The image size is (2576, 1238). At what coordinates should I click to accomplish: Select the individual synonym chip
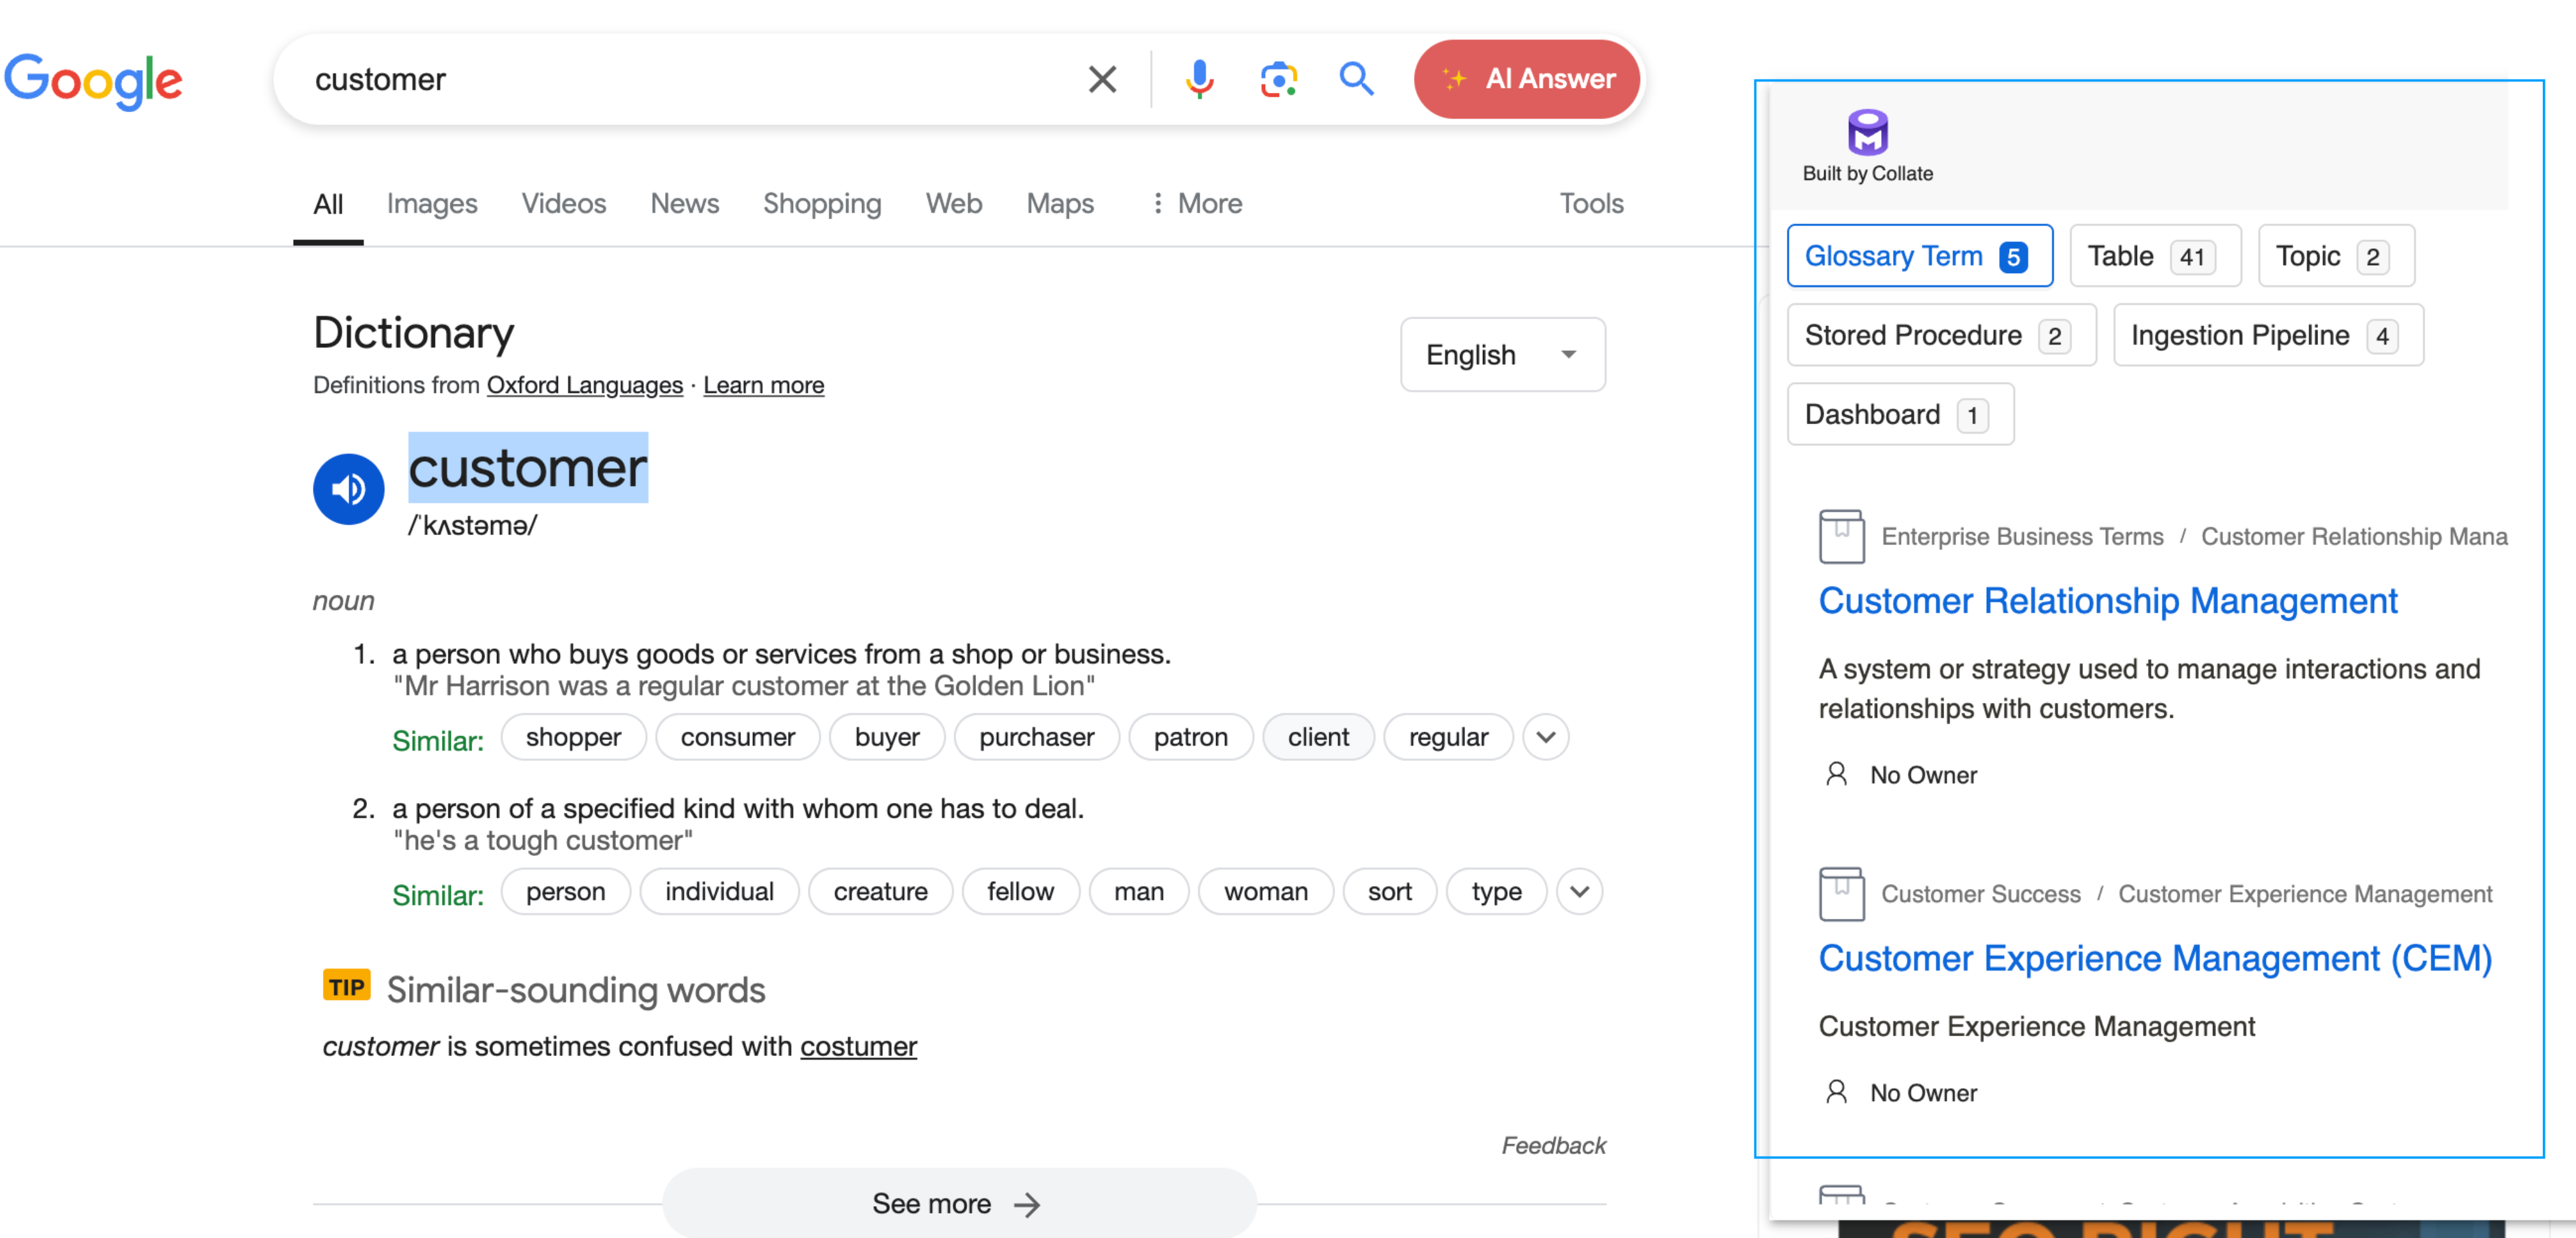719,892
